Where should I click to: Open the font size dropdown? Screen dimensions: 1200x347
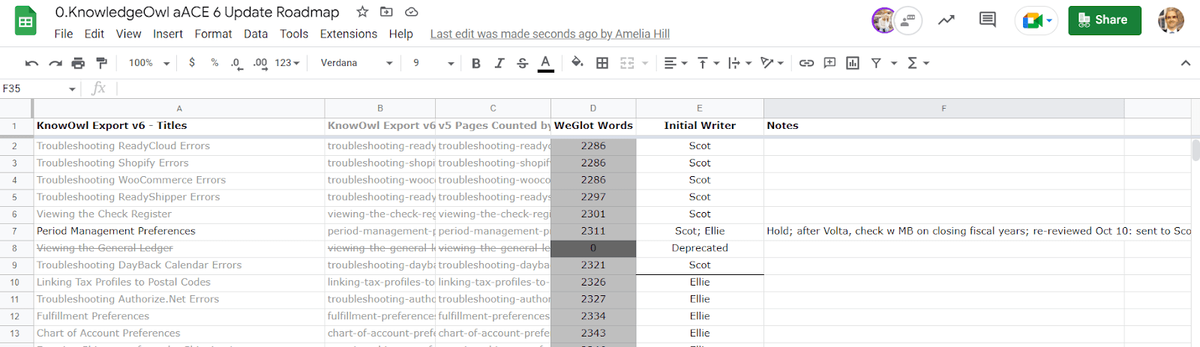[433, 63]
